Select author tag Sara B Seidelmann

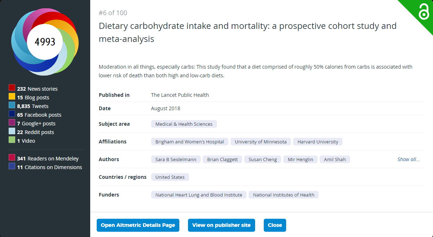[x=176, y=159]
